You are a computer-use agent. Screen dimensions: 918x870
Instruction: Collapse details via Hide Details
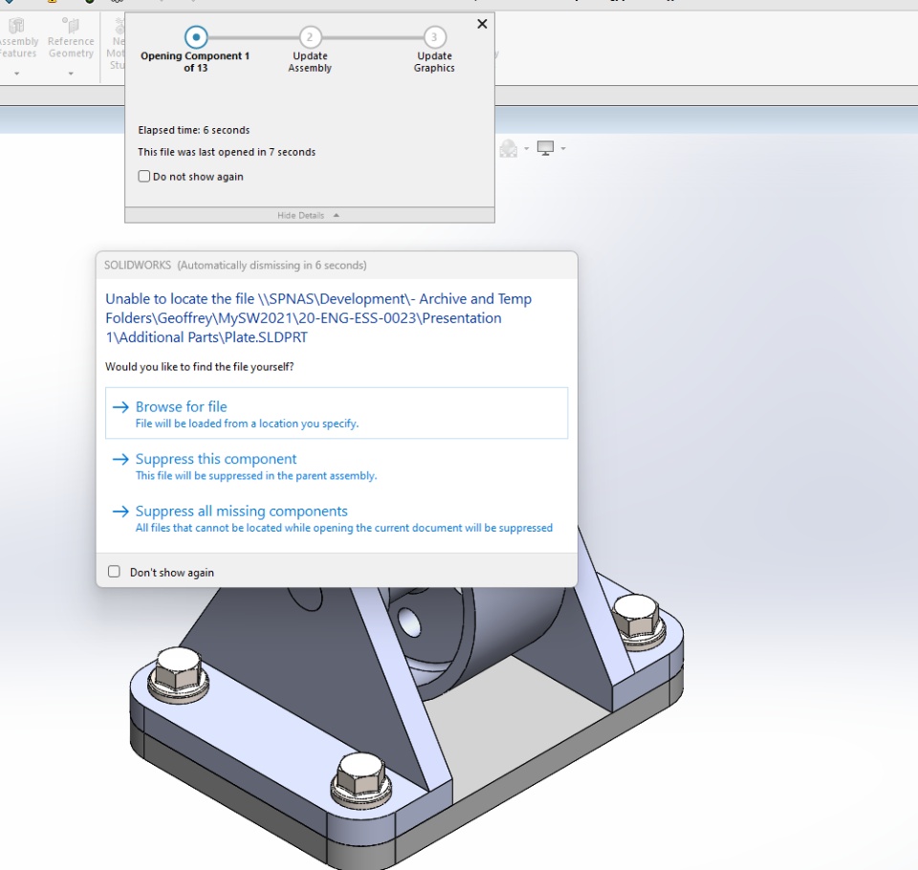(x=309, y=215)
